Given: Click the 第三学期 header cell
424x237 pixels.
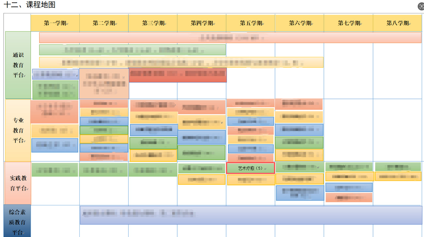Looking at the screenshot, I should click(x=153, y=23).
